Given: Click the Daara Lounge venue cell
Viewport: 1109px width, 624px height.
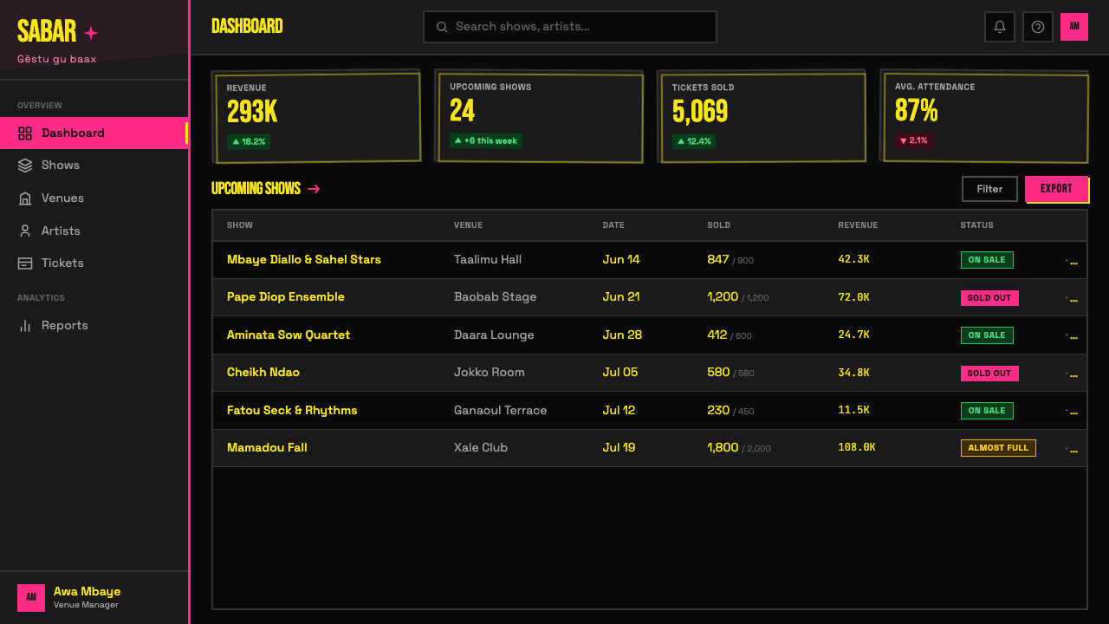Looking at the screenshot, I should (494, 335).
